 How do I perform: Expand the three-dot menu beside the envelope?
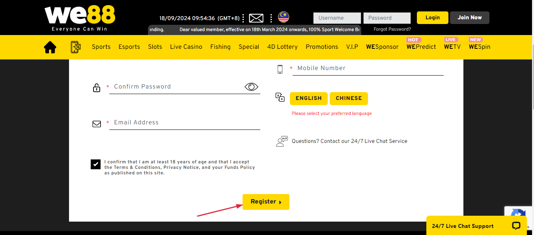[243, 18]
